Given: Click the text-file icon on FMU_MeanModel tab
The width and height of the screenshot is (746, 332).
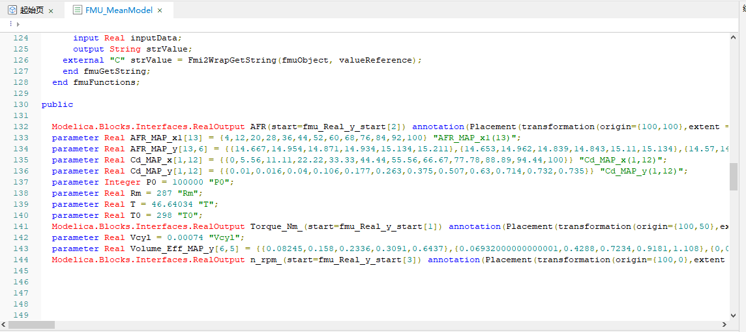Looking at the screenshot, I should (77, 10).
